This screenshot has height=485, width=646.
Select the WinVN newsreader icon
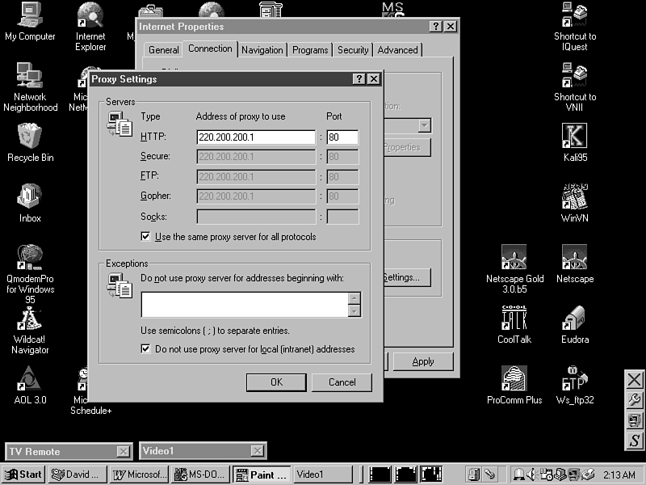point(575,203)
